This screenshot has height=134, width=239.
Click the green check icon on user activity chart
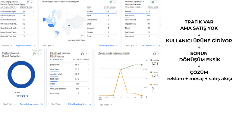[x=155, y=54]
